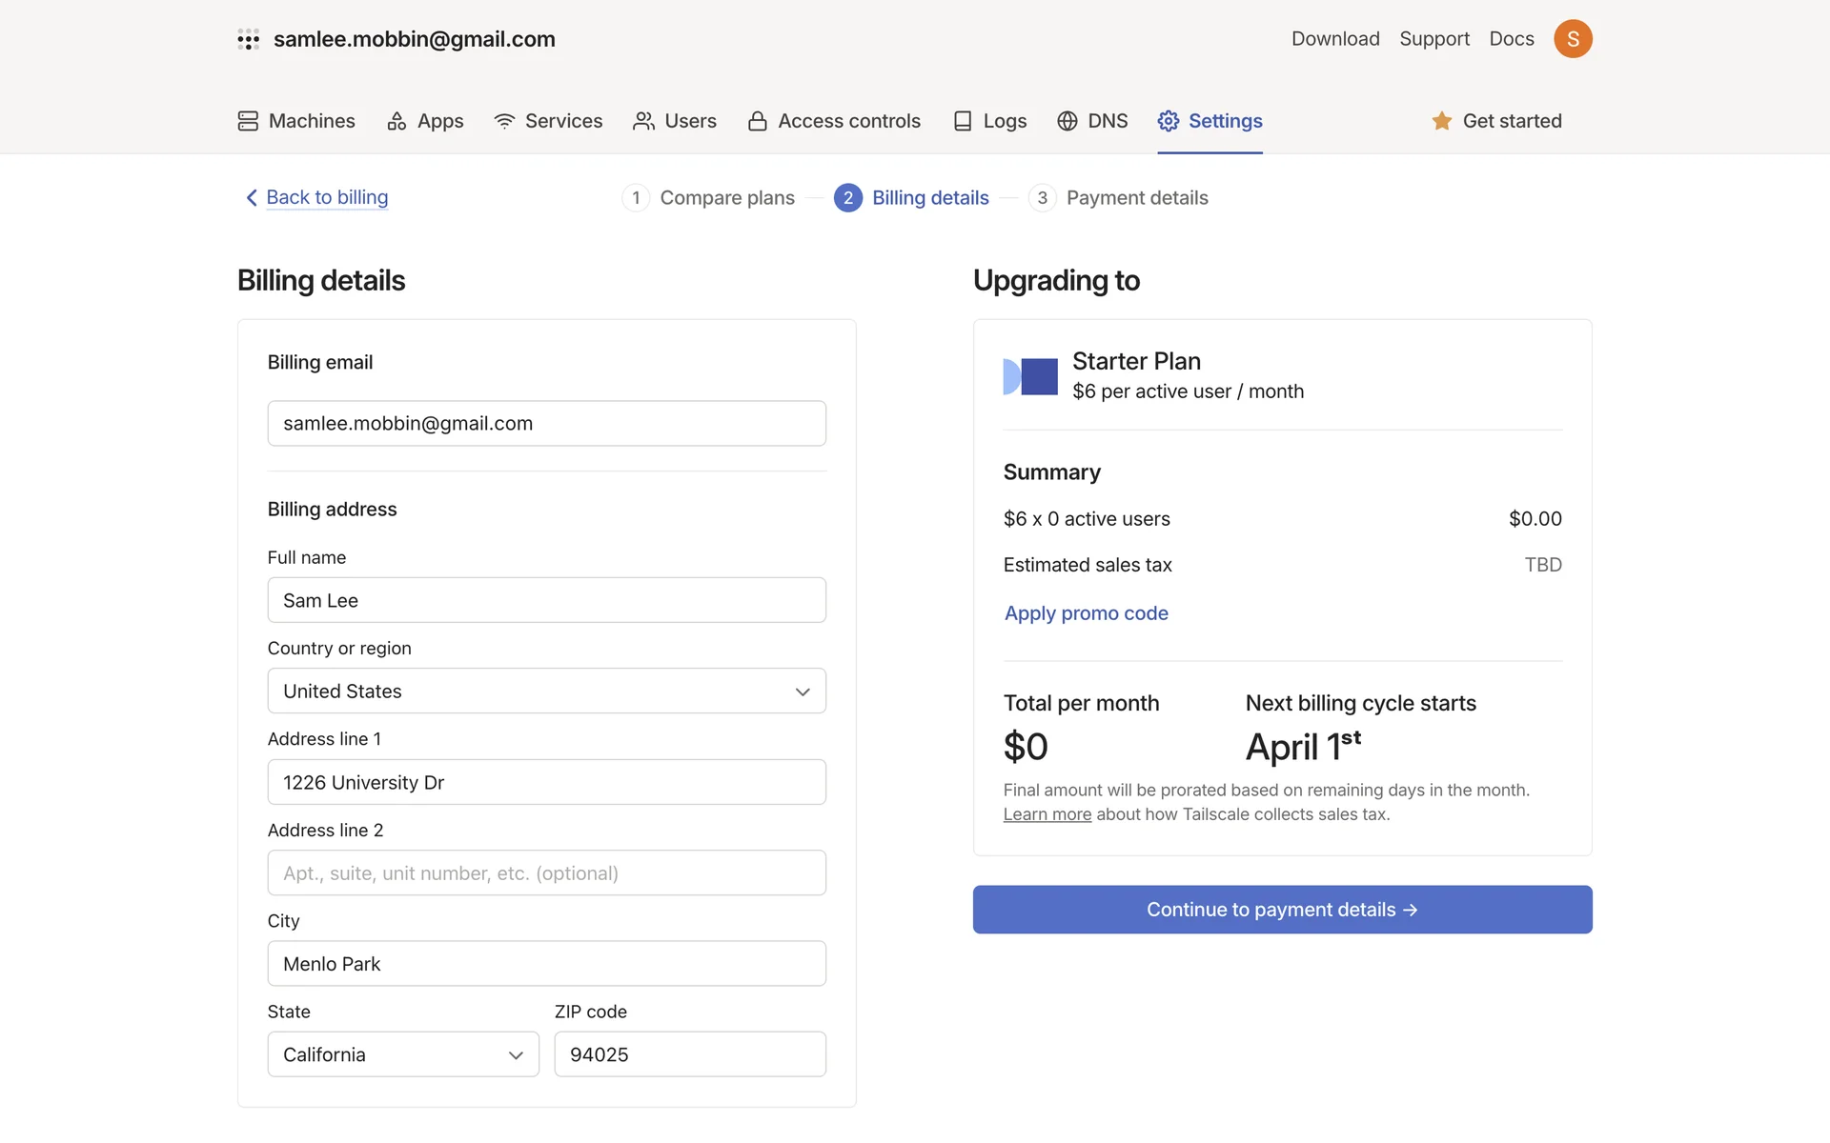The image size is (1830, 1143).
Task: Open the user avatar menu
Action: [1573, 39]
